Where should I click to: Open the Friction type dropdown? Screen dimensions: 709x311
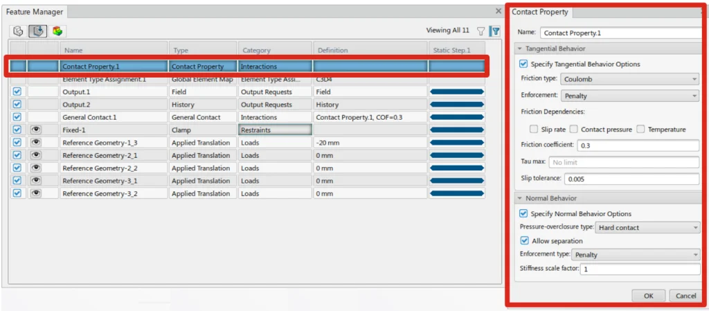(x=629, y=79)
